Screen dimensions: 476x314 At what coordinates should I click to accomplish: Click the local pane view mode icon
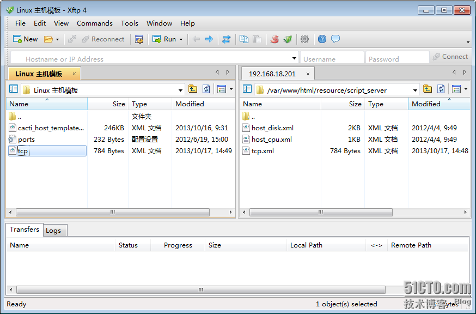(222, 89)
